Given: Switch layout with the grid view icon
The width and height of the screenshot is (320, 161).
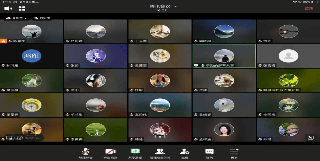Looking at the screenshot, I should click(22, 9).
